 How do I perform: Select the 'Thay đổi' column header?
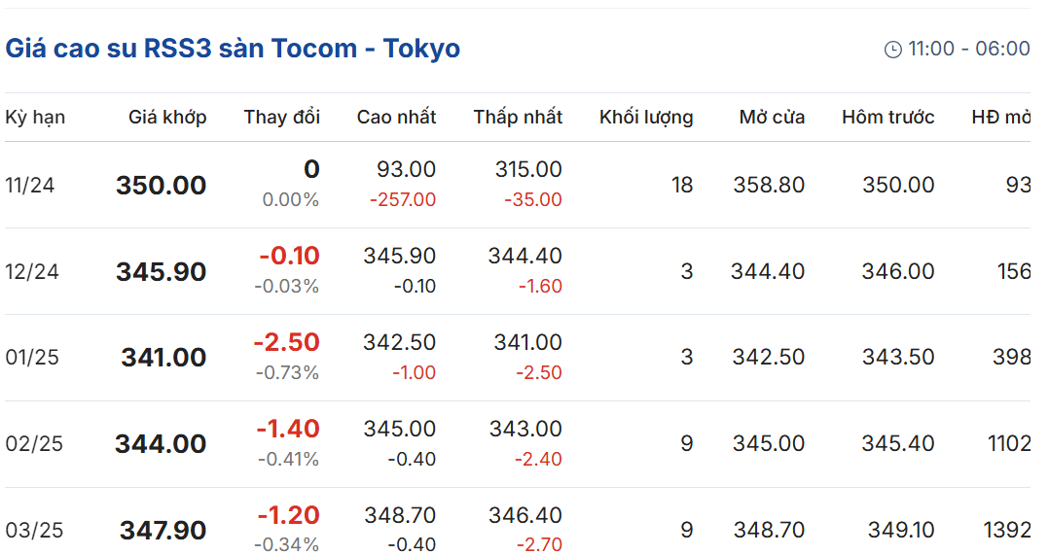pyautogui.click(x=281, y=118)
